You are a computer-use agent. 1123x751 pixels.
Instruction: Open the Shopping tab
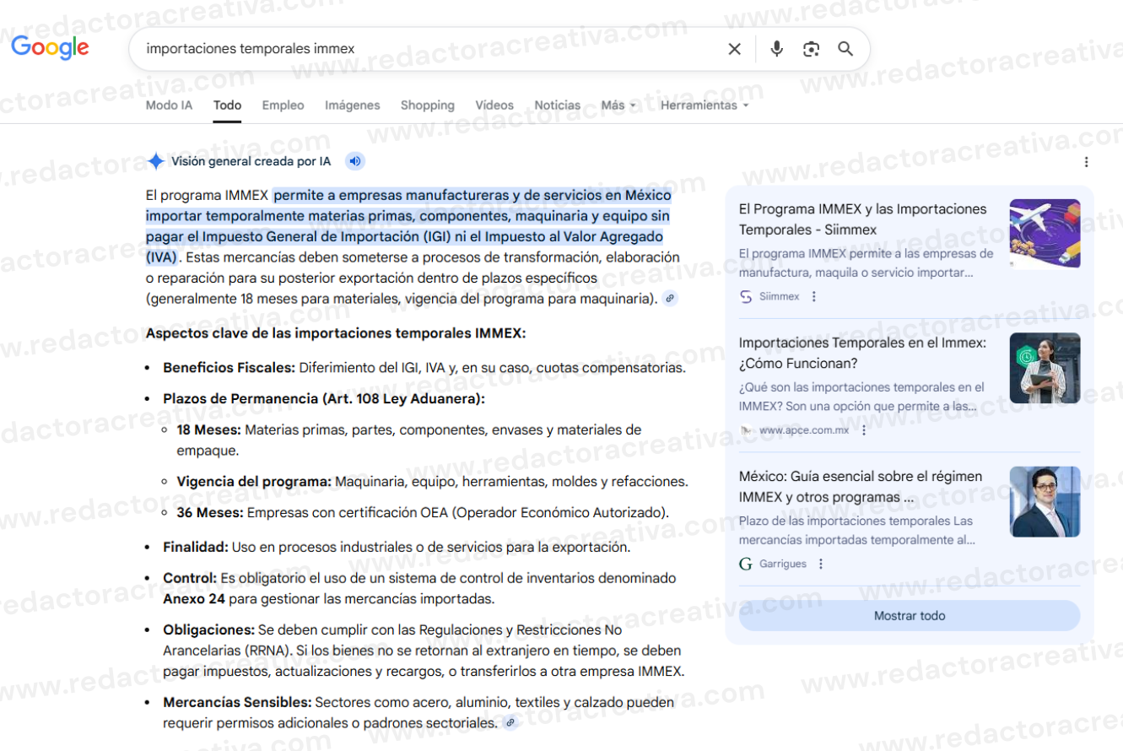pos(427,105)
